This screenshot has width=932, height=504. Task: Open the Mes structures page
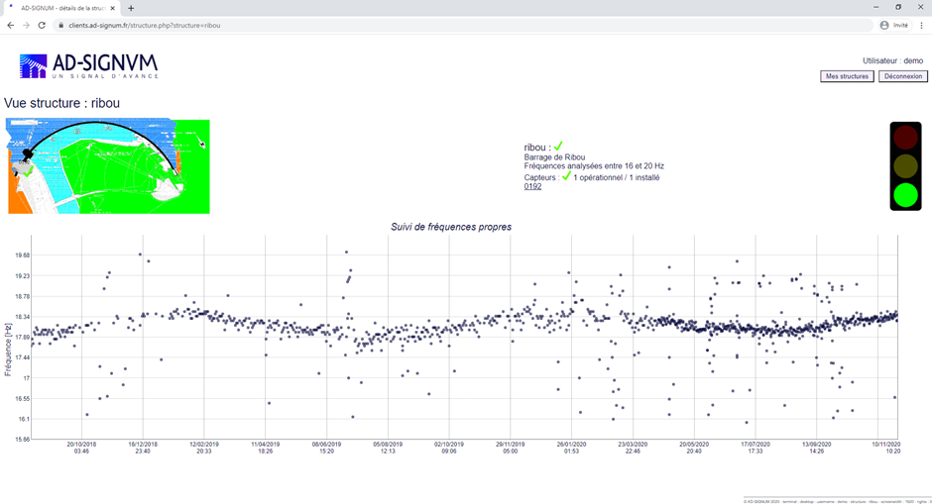click(x=847, y=76)
